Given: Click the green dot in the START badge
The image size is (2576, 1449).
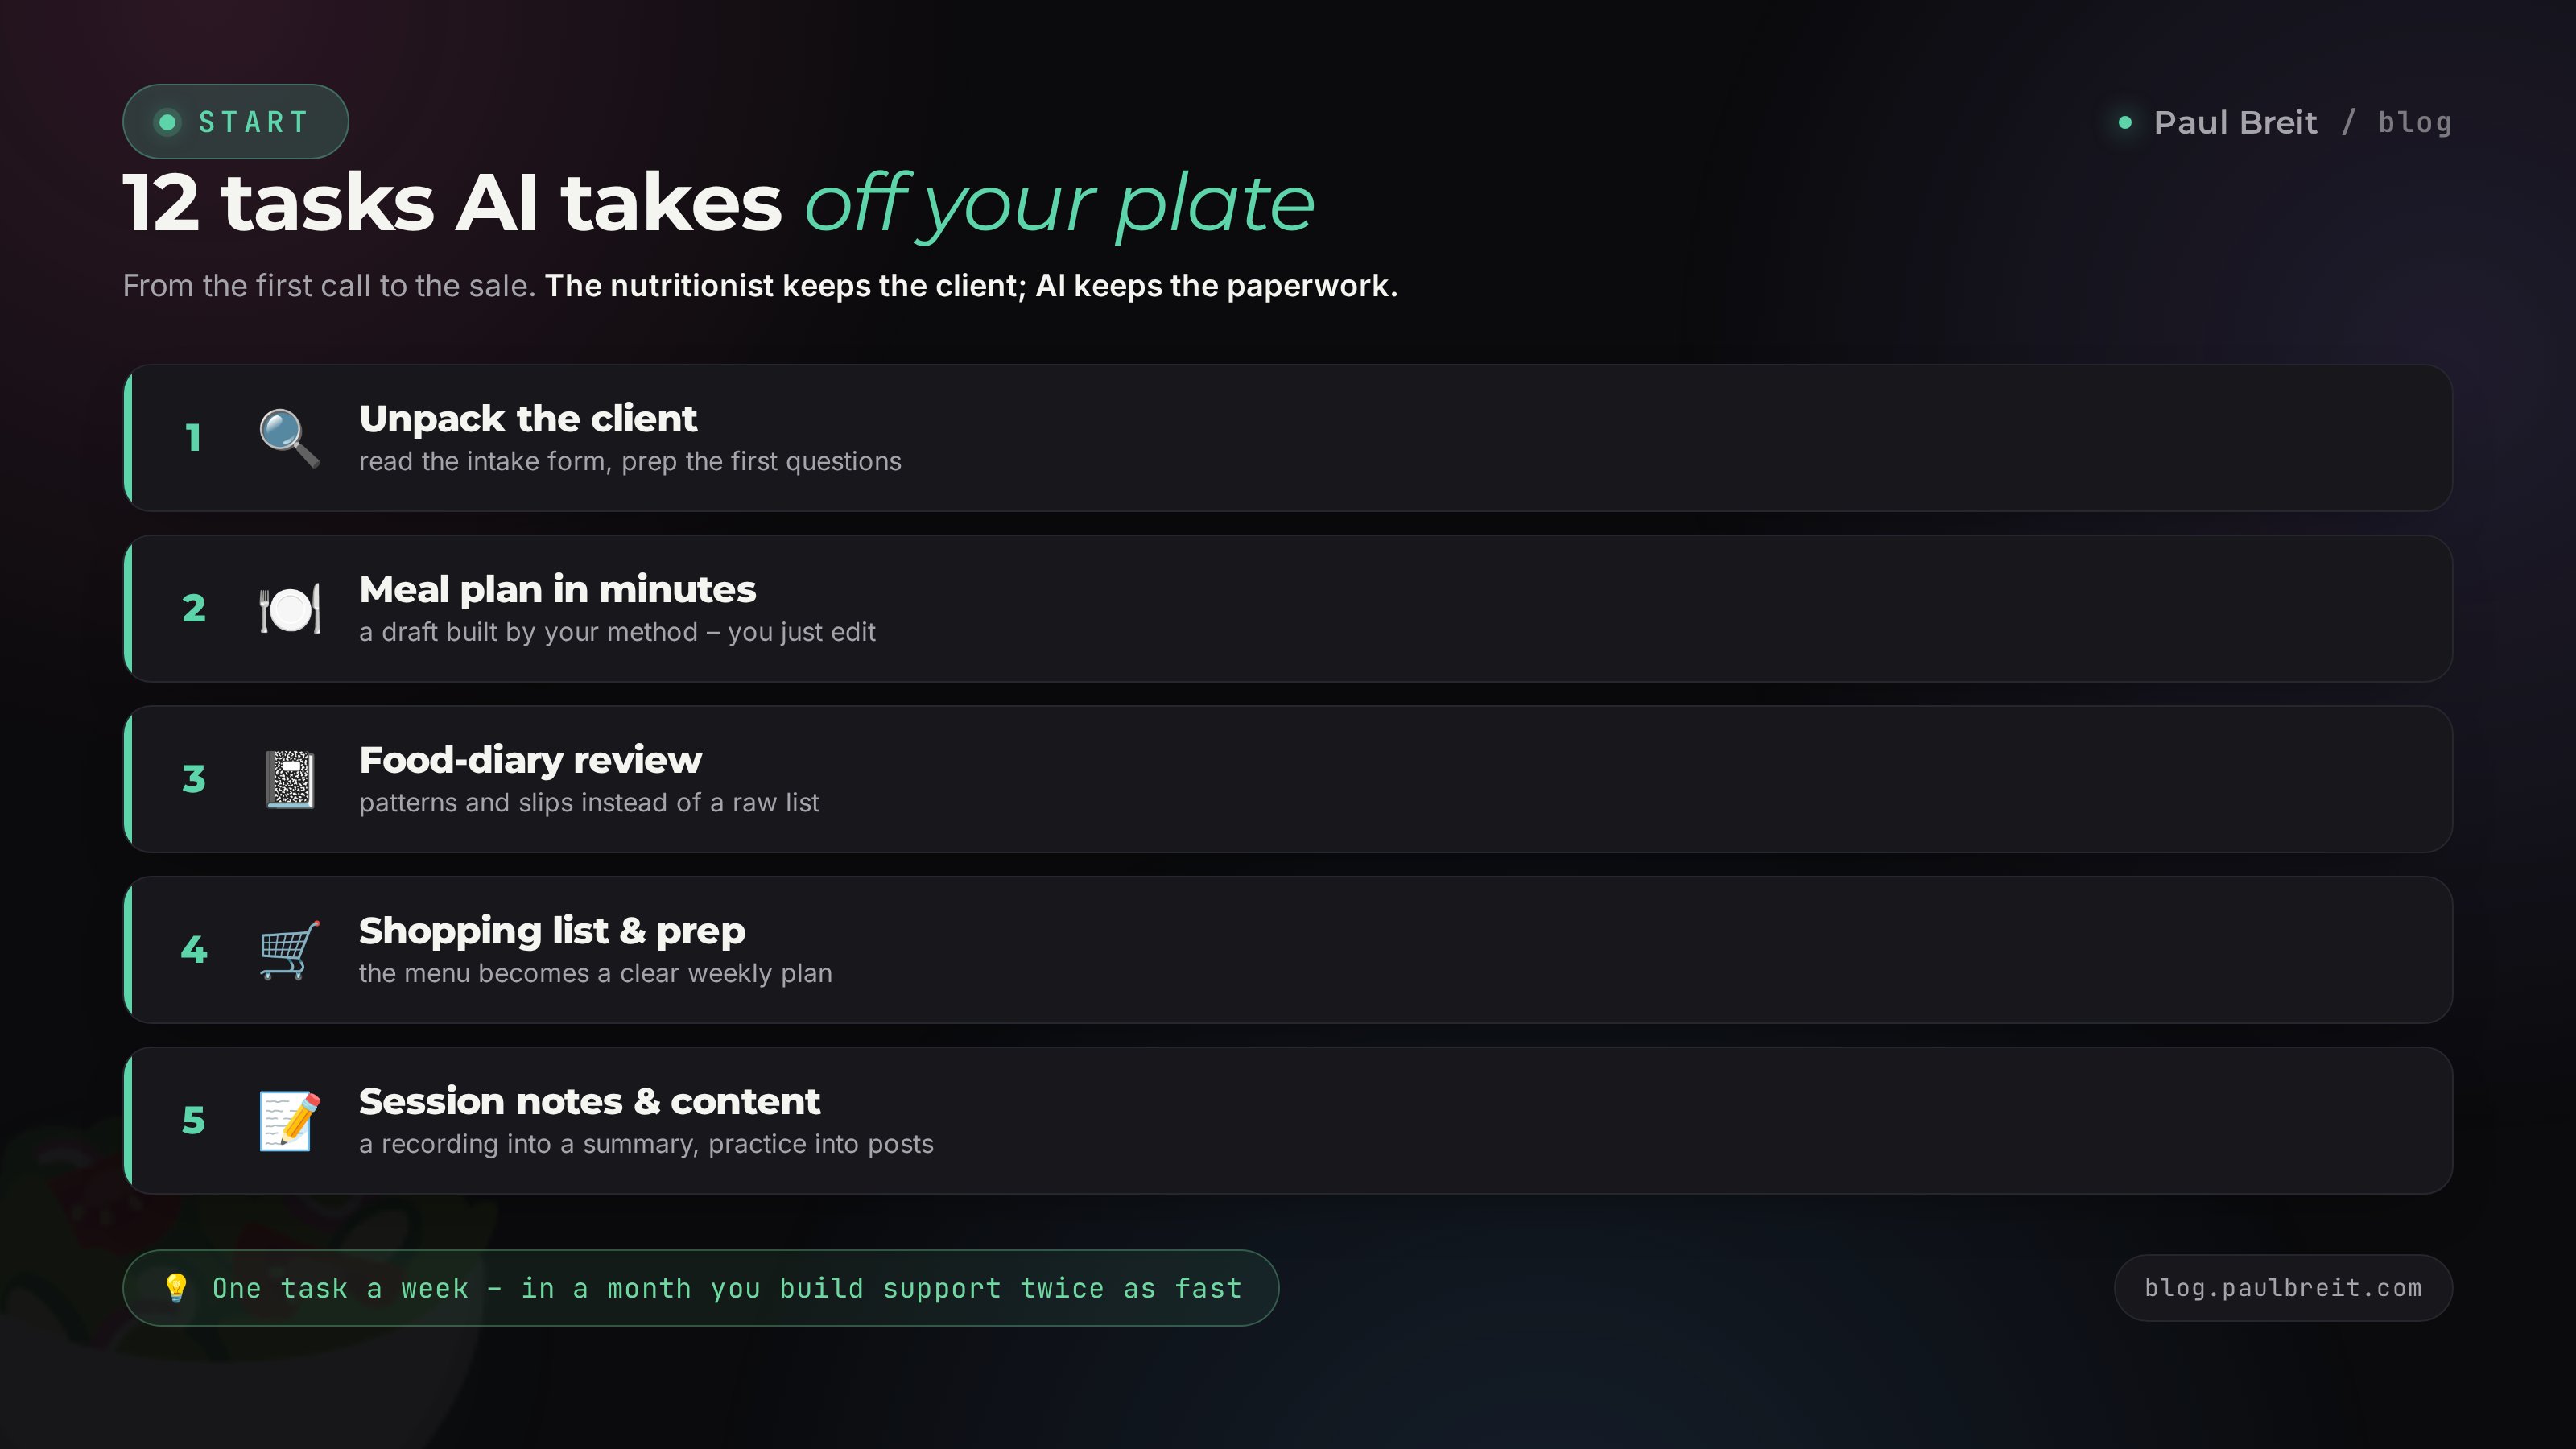Looking at the screenshot, I should point(168,122).
